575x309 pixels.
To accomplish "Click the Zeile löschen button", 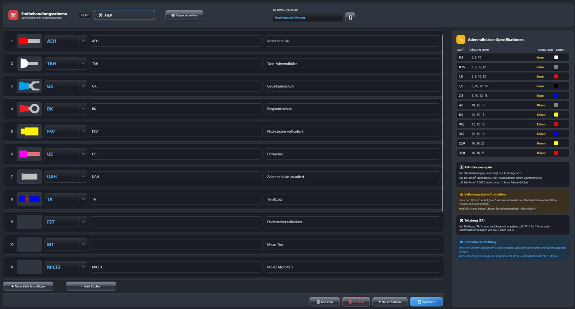I will click(91, 286).
